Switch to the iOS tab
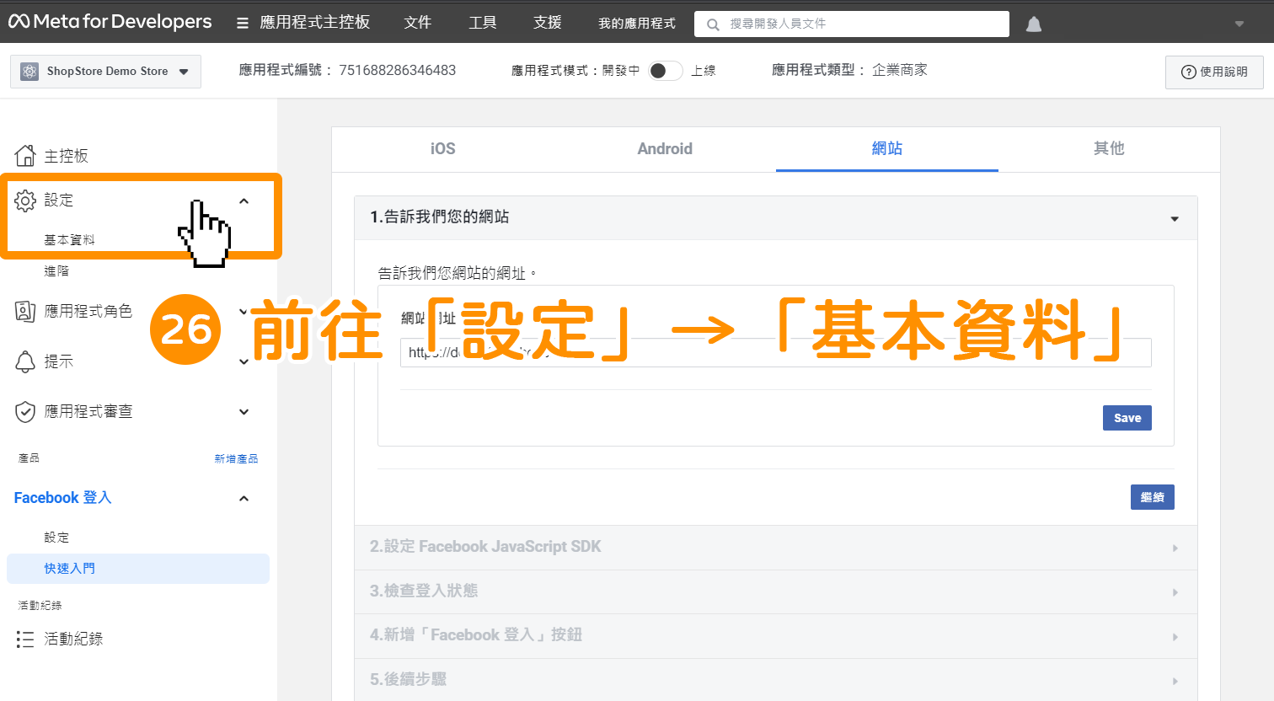This screenshot has width=1274, height=701. [x=443, y=149]
